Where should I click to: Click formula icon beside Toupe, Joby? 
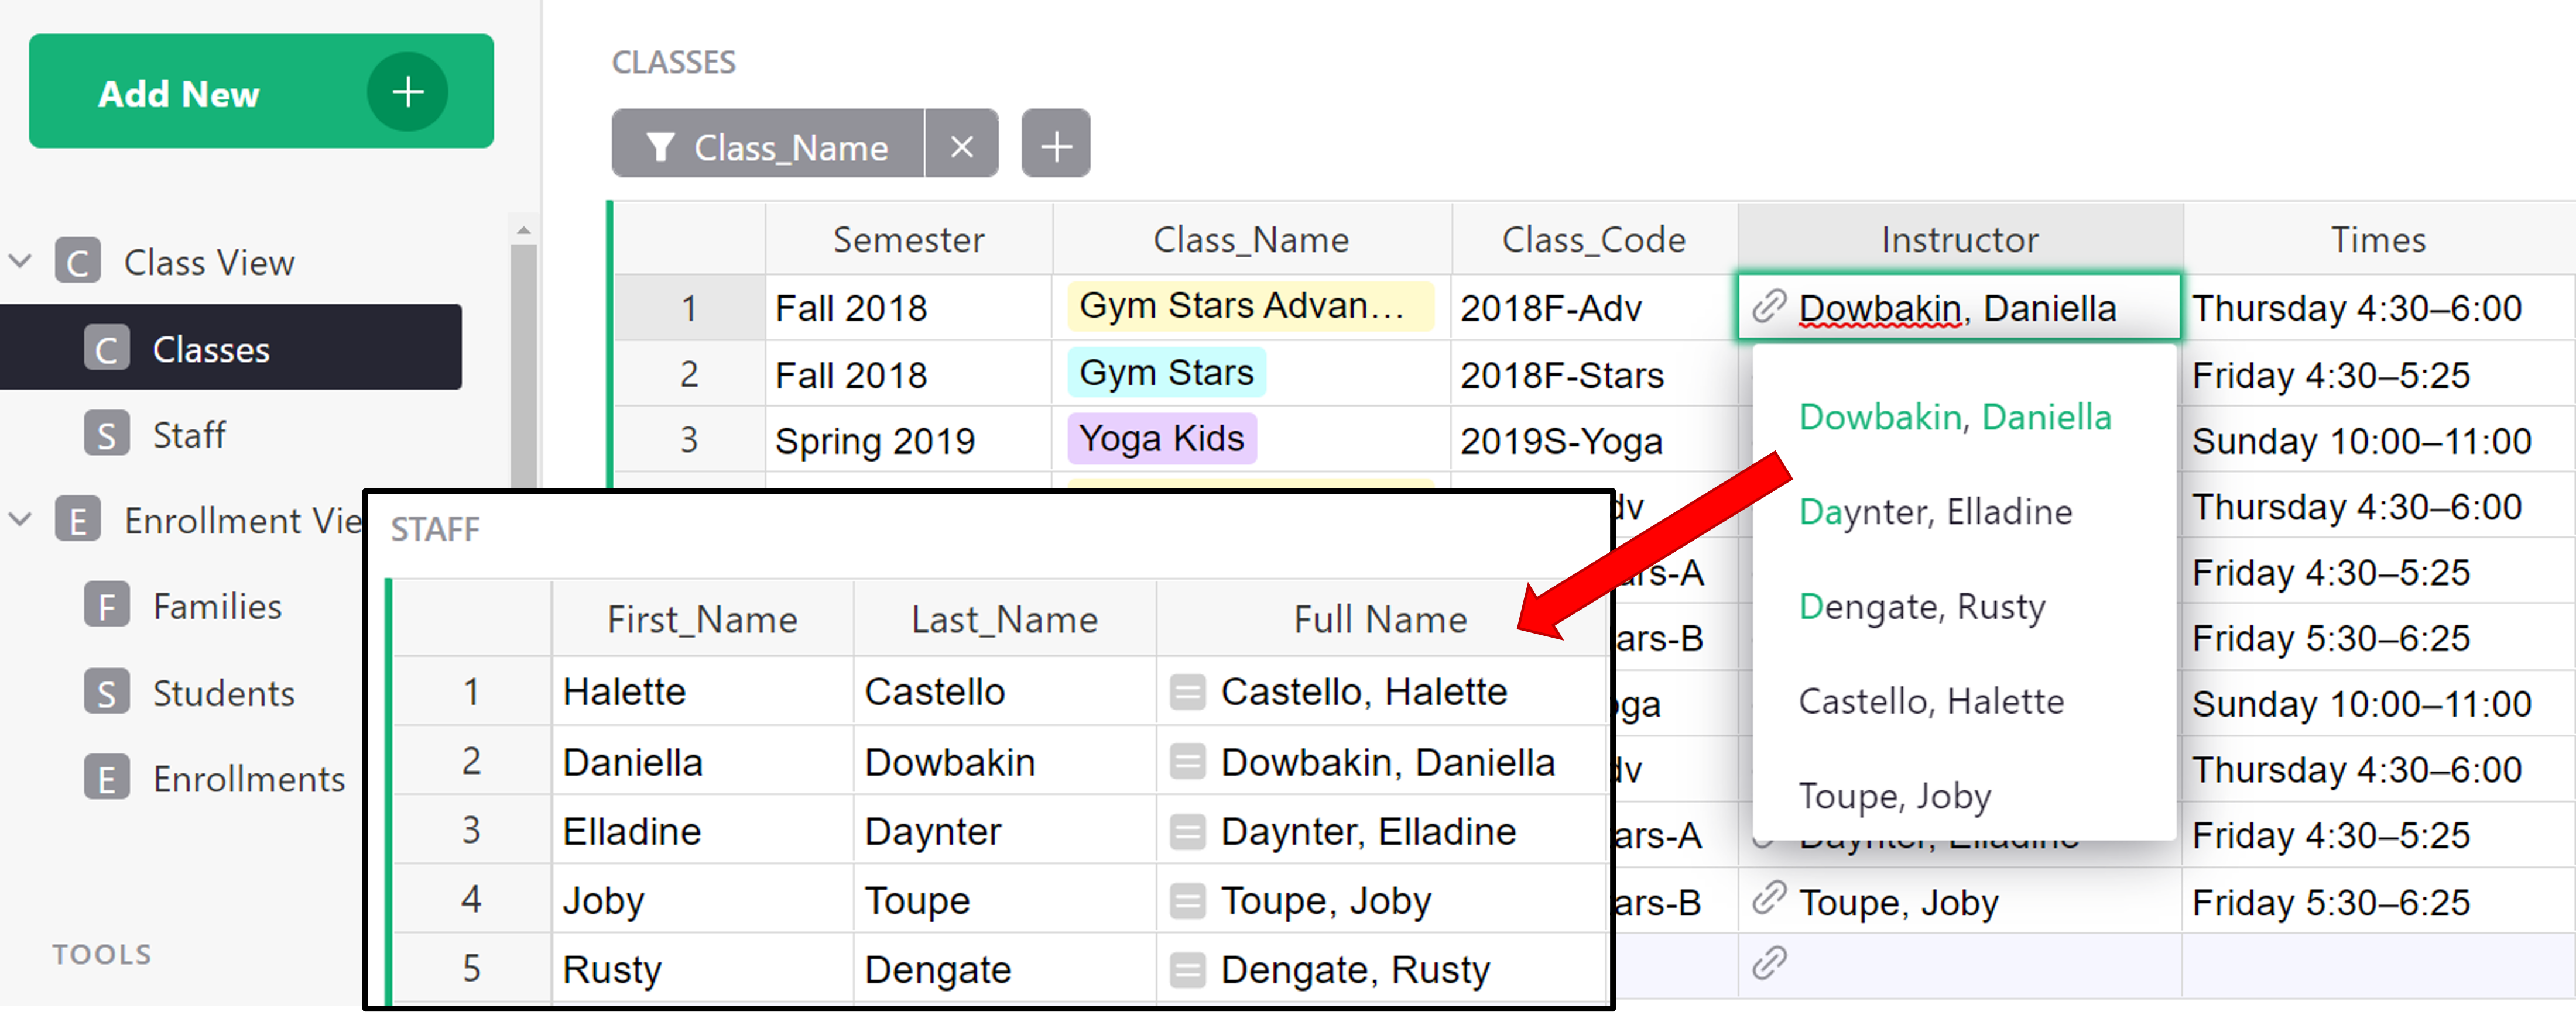click(x=1187, y=901)
